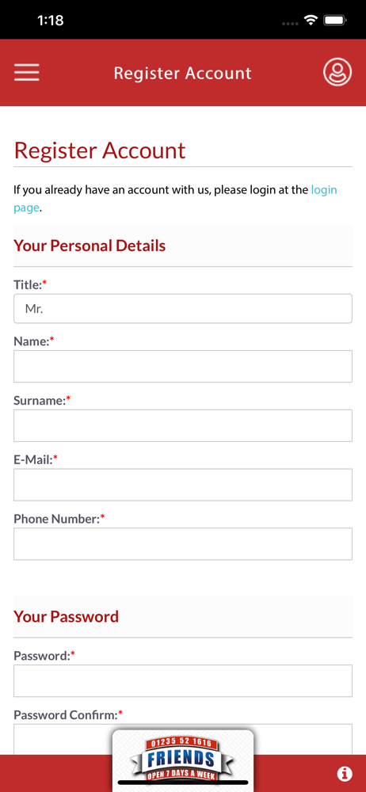366x792 pixels.
Task: Select the Surname text field
Action: (182, 425)
